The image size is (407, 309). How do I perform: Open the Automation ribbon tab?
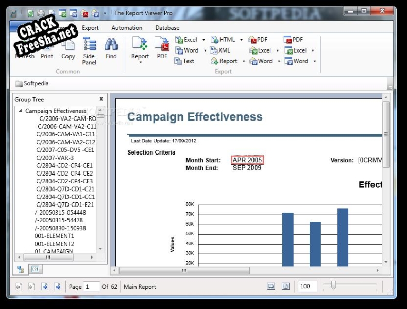point(127,28)
